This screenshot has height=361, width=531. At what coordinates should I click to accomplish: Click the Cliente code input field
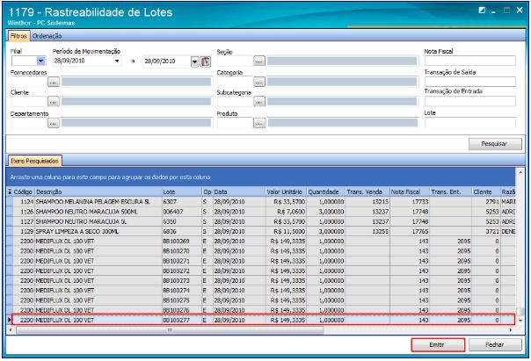28,102
